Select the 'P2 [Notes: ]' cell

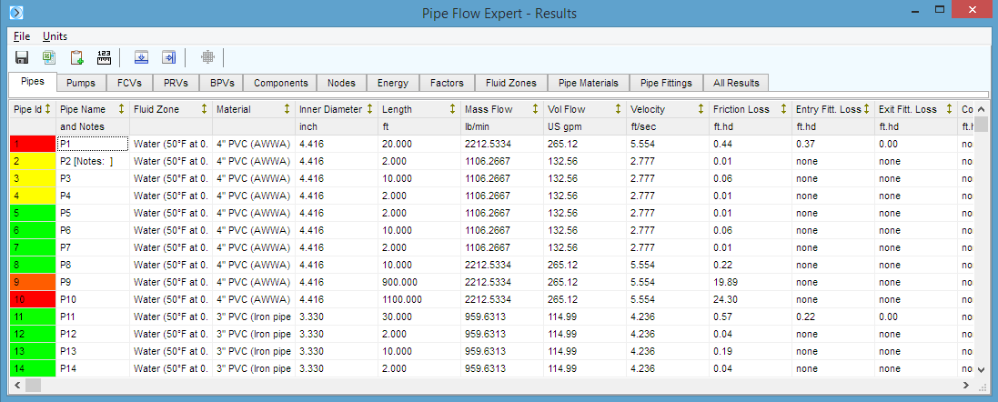[93, 162]
